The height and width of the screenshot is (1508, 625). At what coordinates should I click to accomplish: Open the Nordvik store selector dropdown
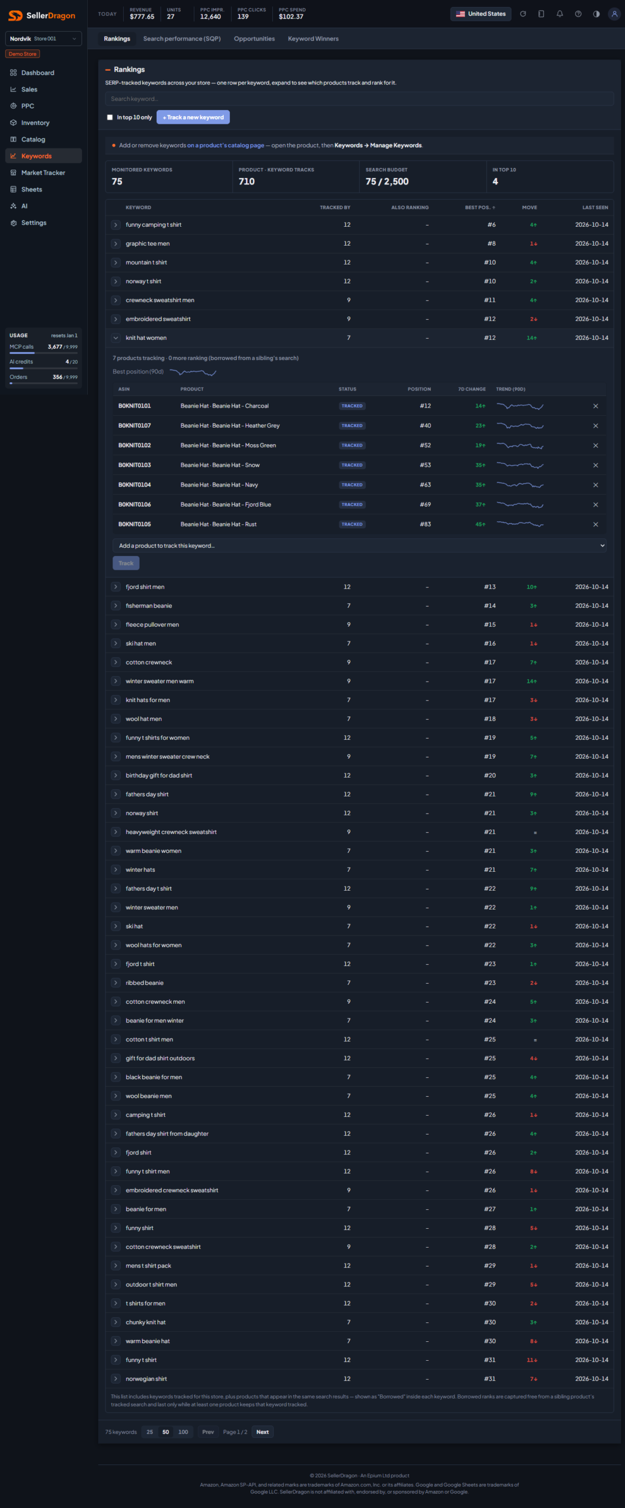coord(44,39)
